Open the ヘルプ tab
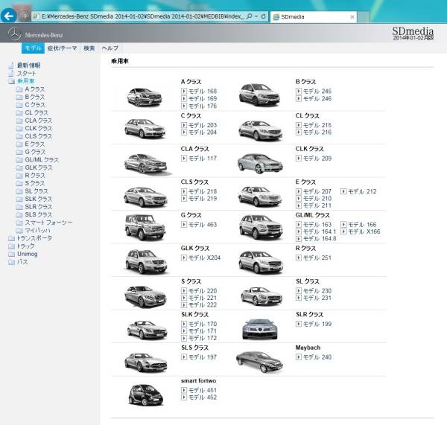 tap(110, 48)
